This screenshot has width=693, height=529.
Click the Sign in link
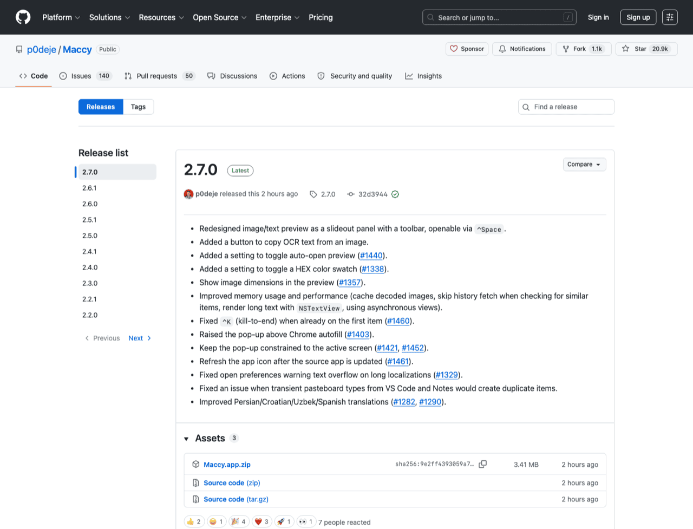[598, 17]
